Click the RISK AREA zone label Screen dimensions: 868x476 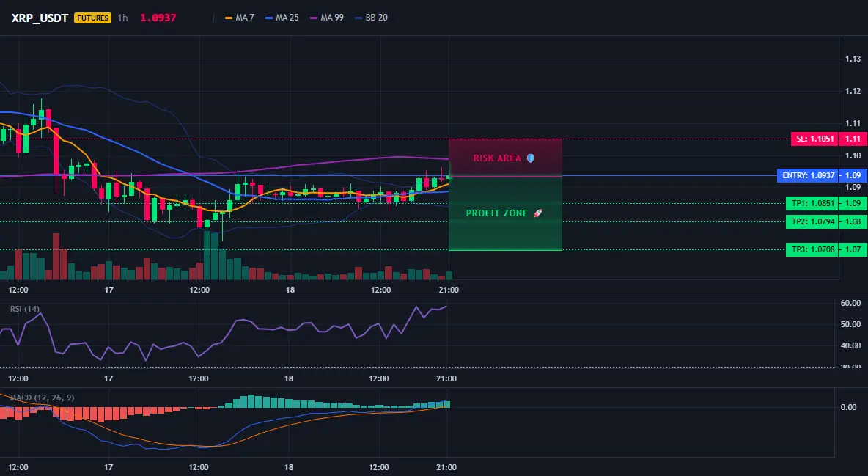[497, 158]
